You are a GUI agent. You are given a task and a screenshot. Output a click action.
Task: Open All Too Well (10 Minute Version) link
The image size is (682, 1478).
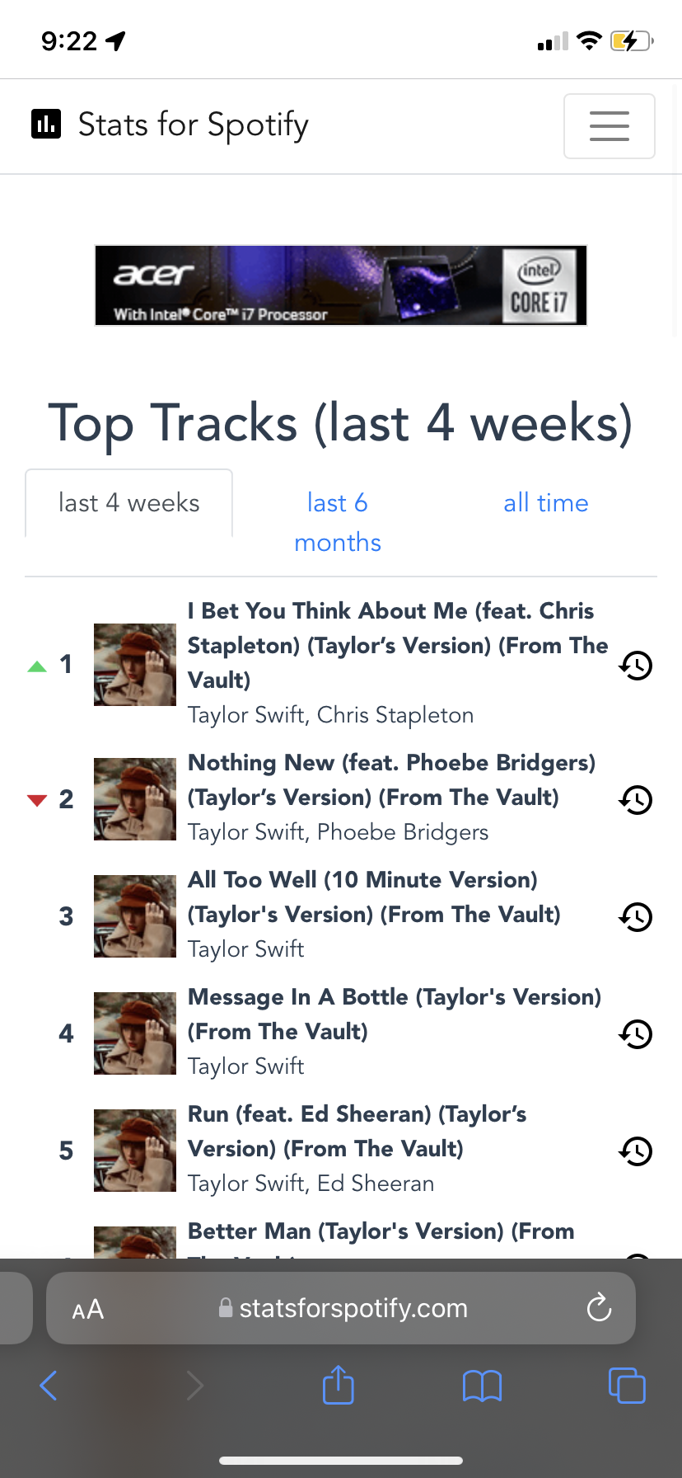tap(373, 897)
